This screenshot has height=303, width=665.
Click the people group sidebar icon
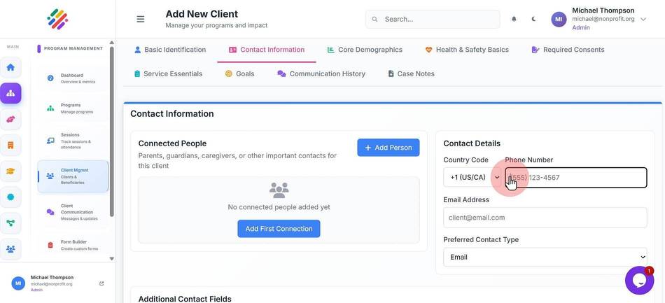10,248
